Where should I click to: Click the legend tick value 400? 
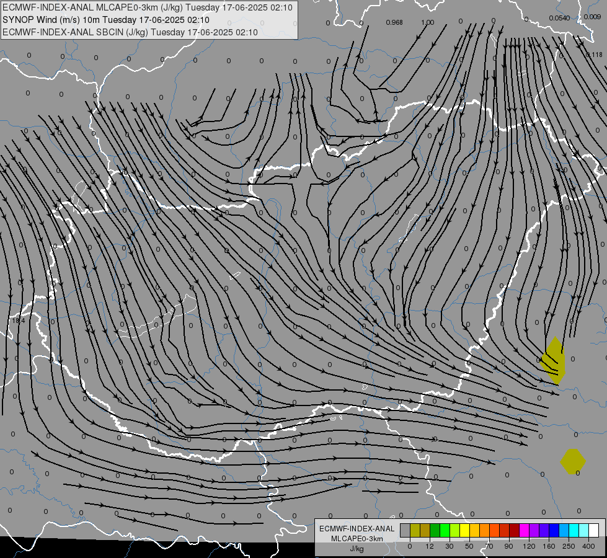click(x=588, y=546)
